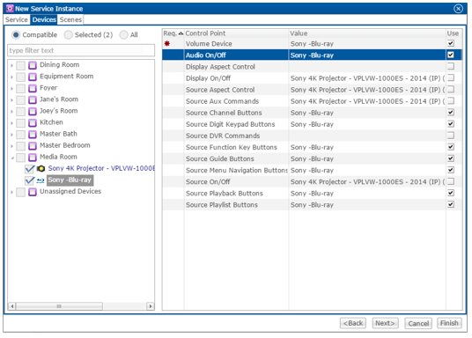Click the Cancel button
Screen dimensions: 472x338
pyautogui.click(x=418, y=323)
